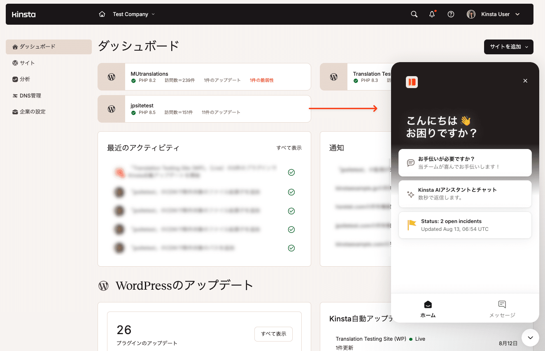The height and width of the screenshot is (351, 545).
Task: Close the chat widget with the X
Action: click(525, 81)
